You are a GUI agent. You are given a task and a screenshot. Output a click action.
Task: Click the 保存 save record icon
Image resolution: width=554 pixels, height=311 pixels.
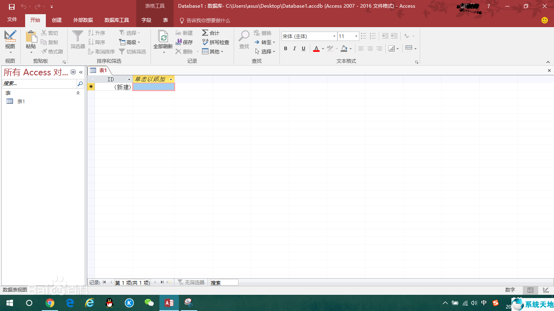[x=178, y=42]
